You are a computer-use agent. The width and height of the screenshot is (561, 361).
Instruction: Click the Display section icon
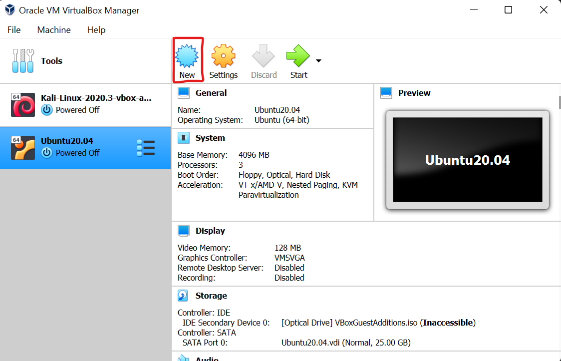point(183,230)
